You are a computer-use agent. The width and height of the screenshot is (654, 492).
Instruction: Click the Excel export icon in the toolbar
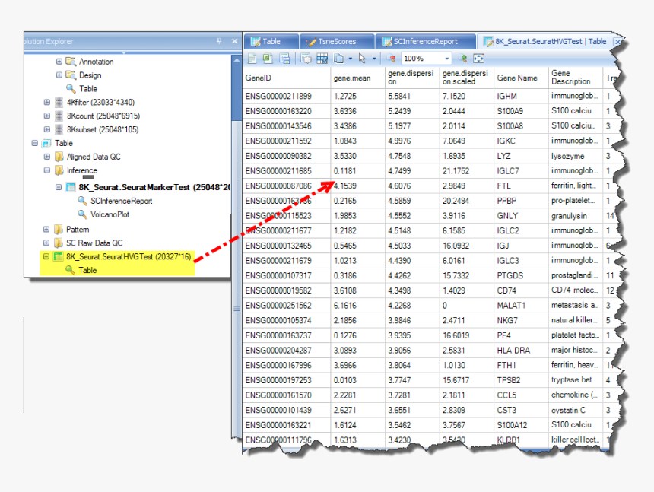pos(268,59)
